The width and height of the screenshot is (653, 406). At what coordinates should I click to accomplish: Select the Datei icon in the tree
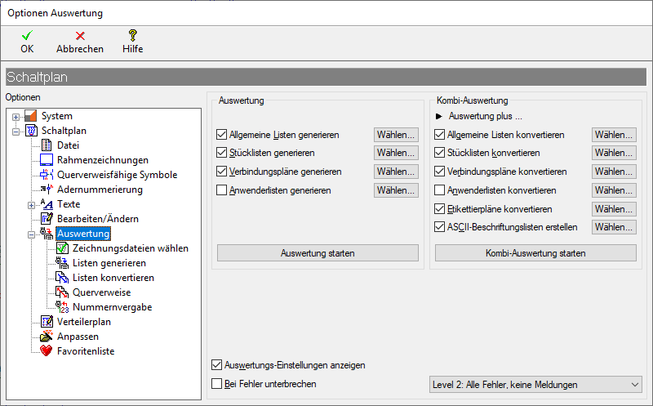coord(47,145)
